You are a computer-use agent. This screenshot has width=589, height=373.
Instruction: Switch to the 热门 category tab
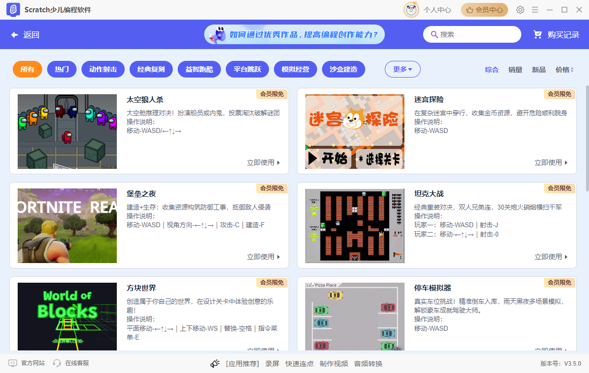pos(62,69)
